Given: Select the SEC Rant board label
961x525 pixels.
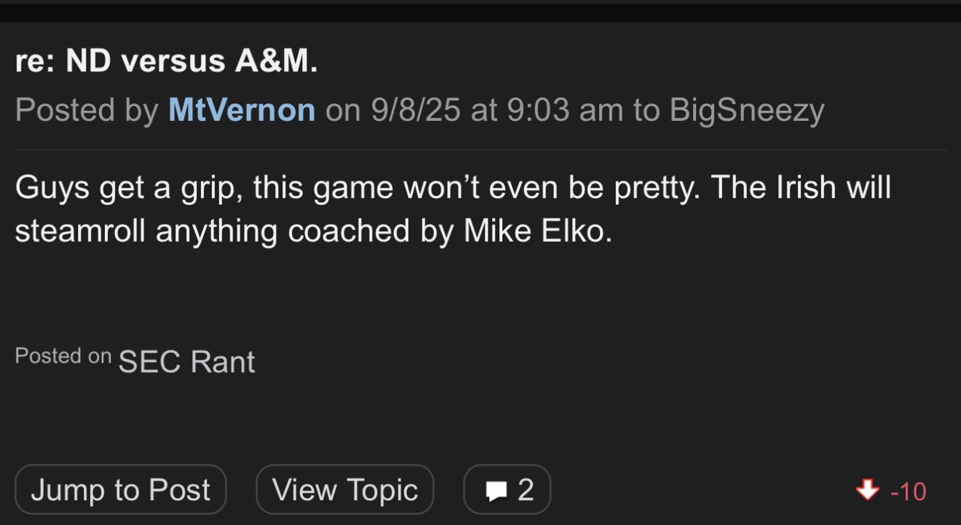Looking at the screenshot, I should click(187, 362).
